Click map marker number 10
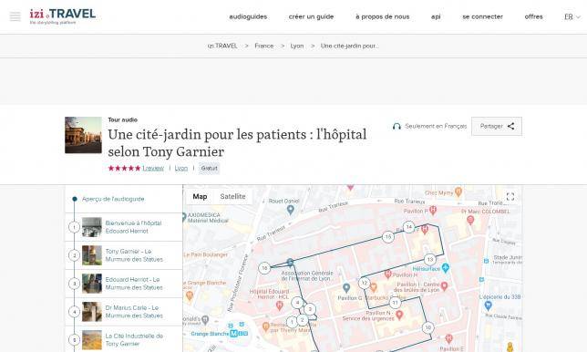587x352 pixels. pyautogui.click(x=427, y=327)
